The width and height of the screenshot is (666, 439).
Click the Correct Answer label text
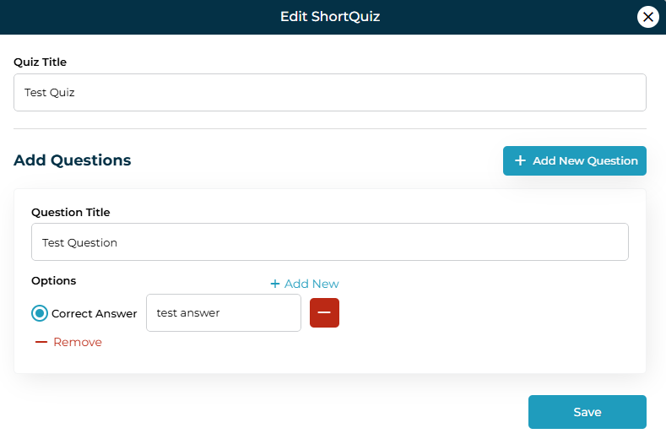(x=94, y=313)
